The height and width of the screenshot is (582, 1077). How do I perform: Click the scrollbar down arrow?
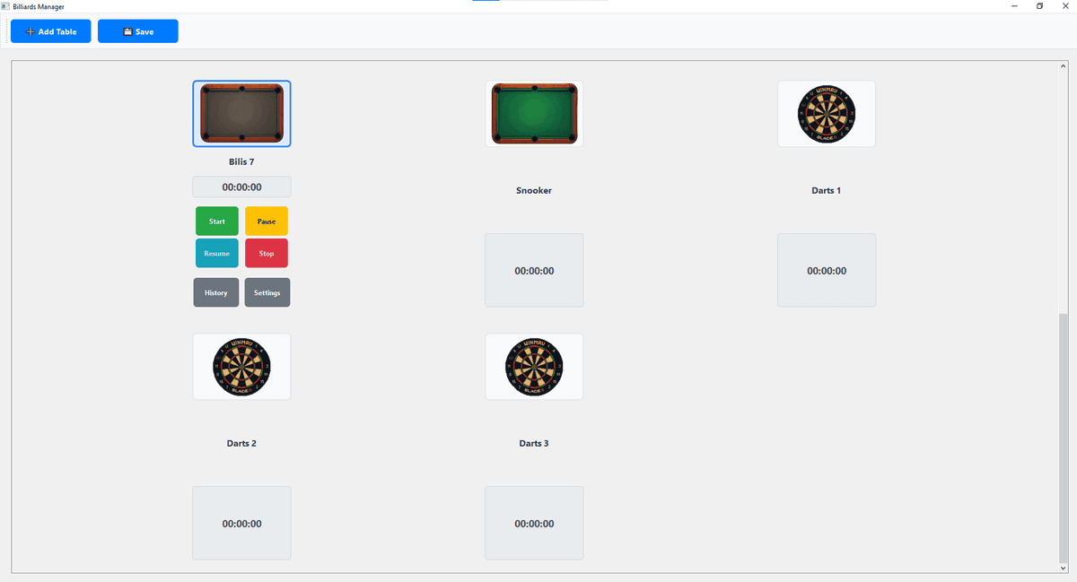click(x=1063, y=567)
